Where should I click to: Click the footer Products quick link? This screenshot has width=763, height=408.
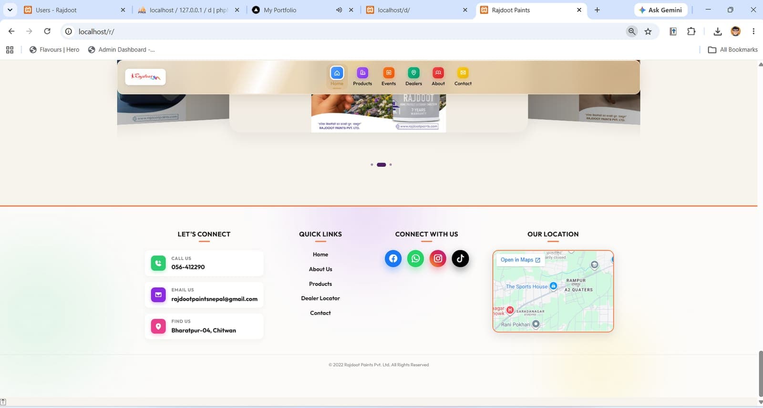point(320,284)
